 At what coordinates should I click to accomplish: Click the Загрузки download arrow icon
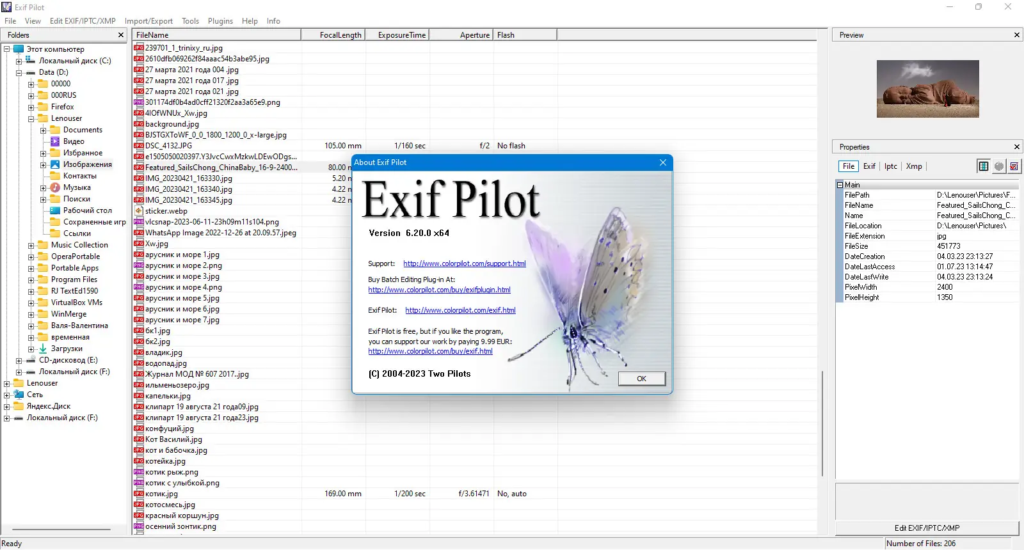[x=43, y=349]
